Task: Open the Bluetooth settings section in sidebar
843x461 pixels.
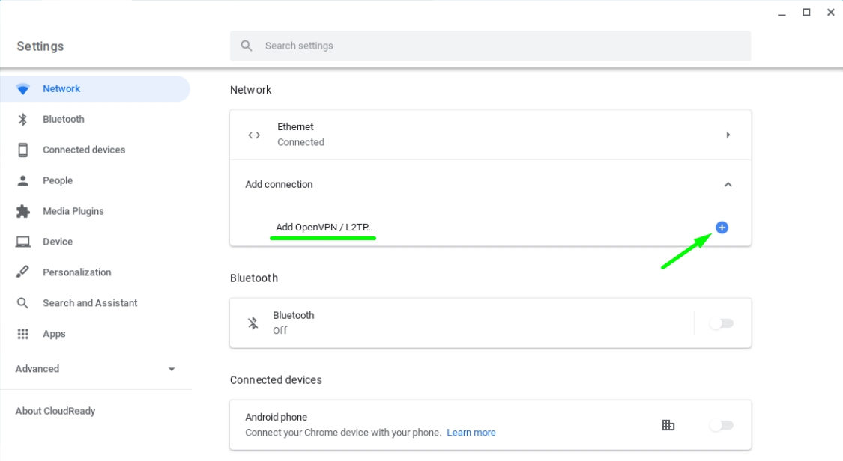Action: click(x=94, y=119)
